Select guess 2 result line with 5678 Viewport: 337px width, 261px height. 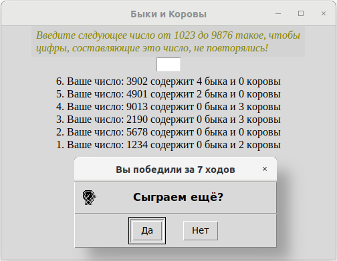(168, 132)
